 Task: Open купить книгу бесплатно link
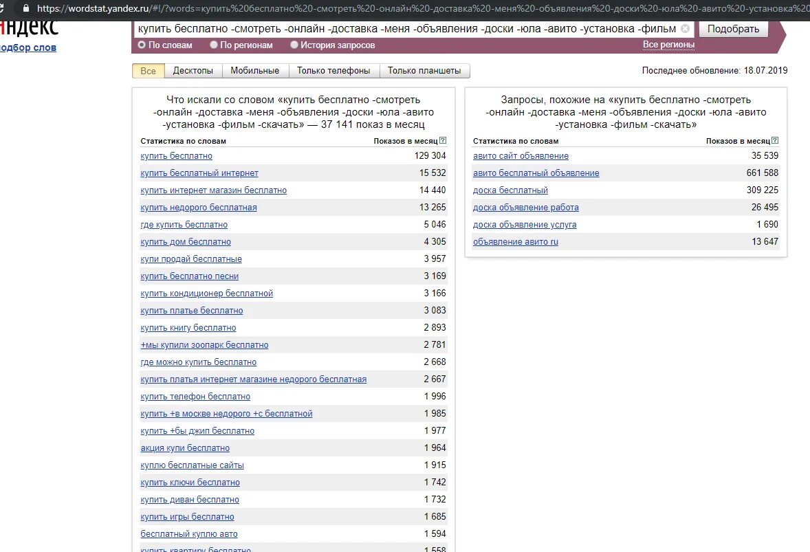click(x=188, y=328)
